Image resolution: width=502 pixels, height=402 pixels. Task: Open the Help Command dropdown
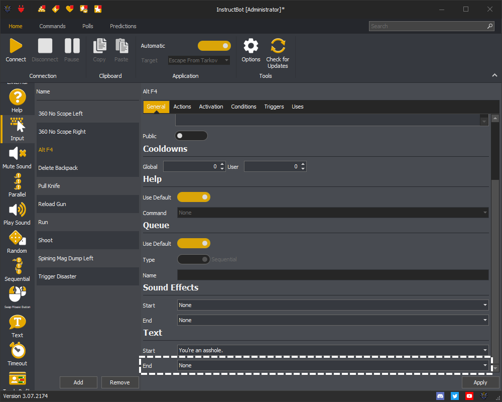tap(333, 213)
